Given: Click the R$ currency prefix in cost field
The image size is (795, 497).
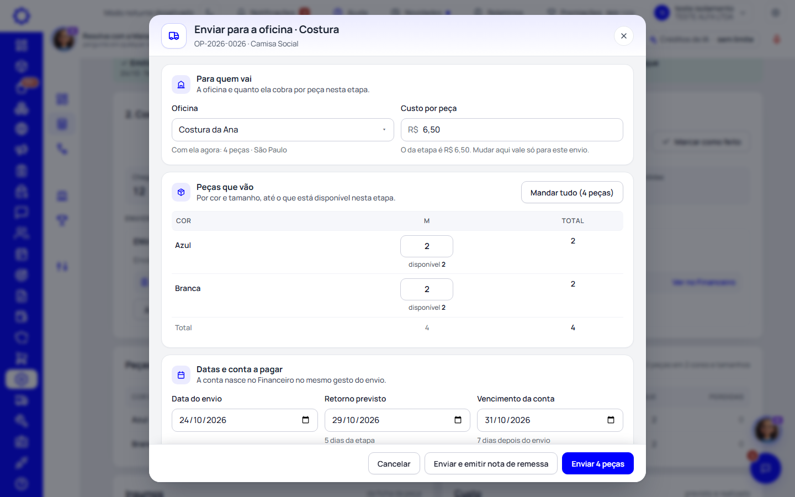Looking at the screenshot, I should (x=413, y=130).
